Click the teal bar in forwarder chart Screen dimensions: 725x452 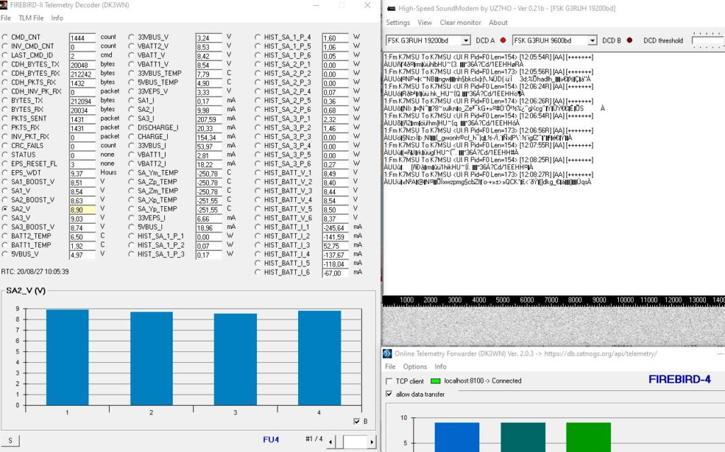[523, 436]
